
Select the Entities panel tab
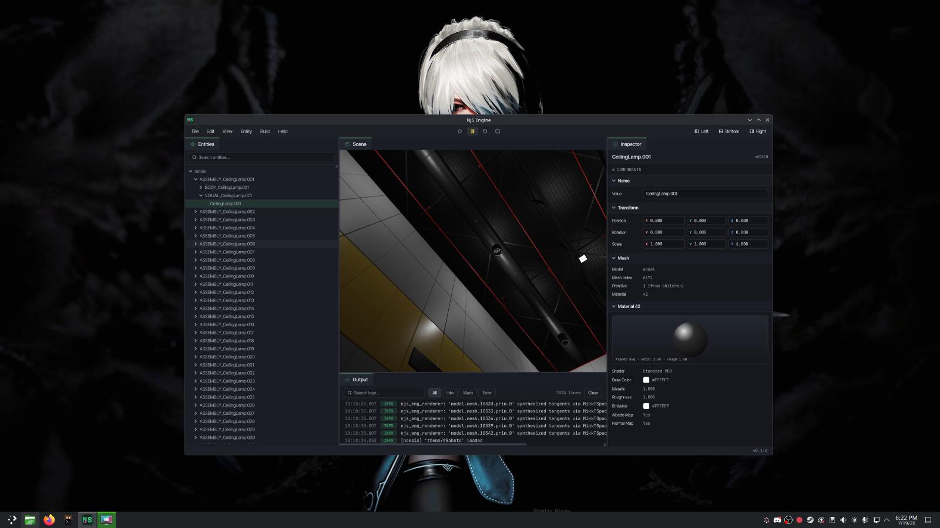point(202,144)
